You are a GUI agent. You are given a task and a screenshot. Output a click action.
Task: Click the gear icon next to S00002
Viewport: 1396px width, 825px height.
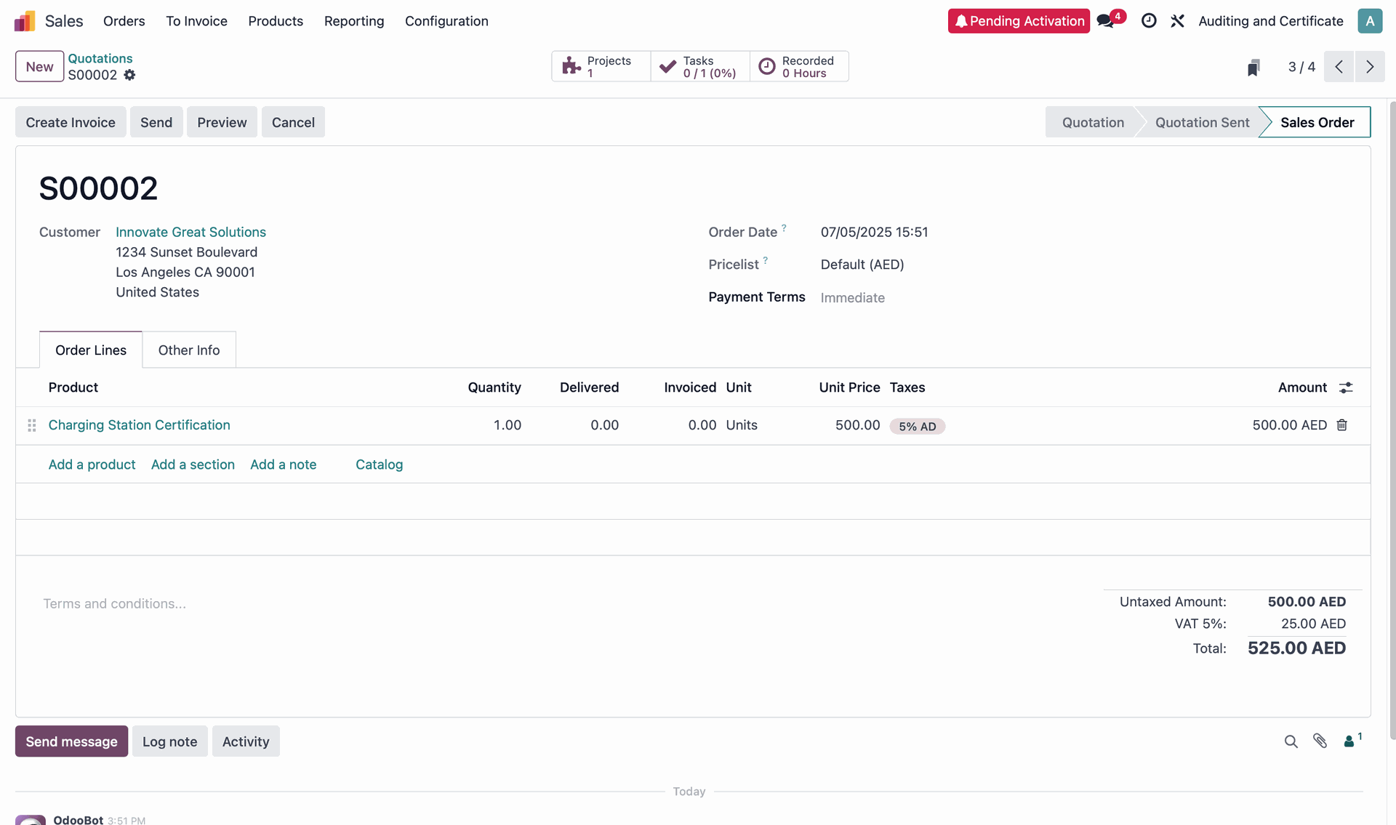coord(129,75)
